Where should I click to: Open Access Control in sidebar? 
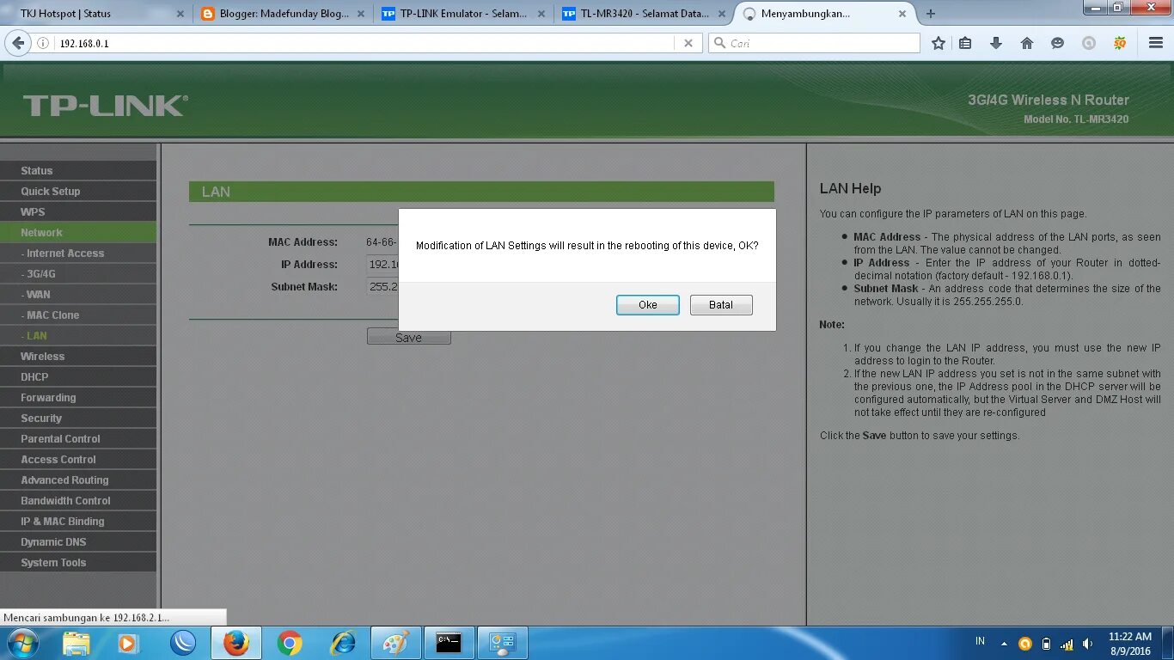[x=78, y=460]
